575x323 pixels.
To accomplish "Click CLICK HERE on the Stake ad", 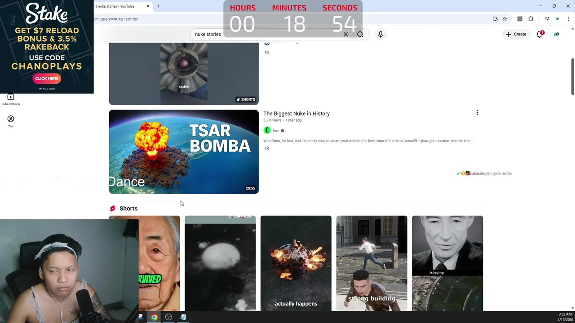I will coord(47,79).
